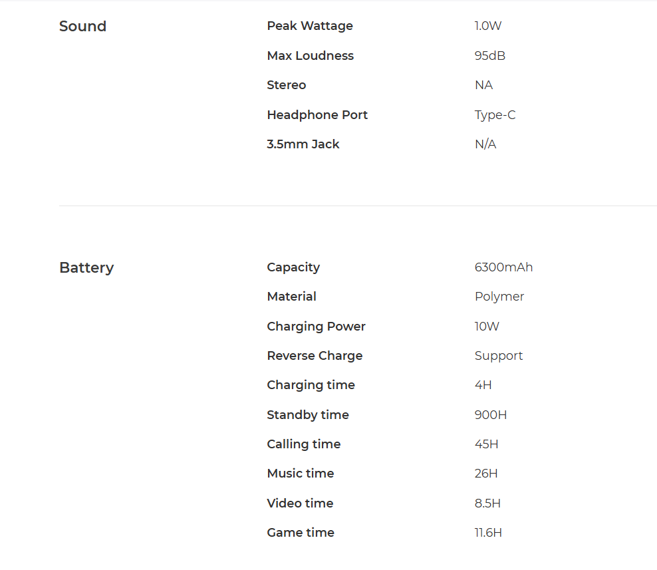This screenshot has height=570, width=657.
Task: Click the Charging Power label
Action: [316, 327]
